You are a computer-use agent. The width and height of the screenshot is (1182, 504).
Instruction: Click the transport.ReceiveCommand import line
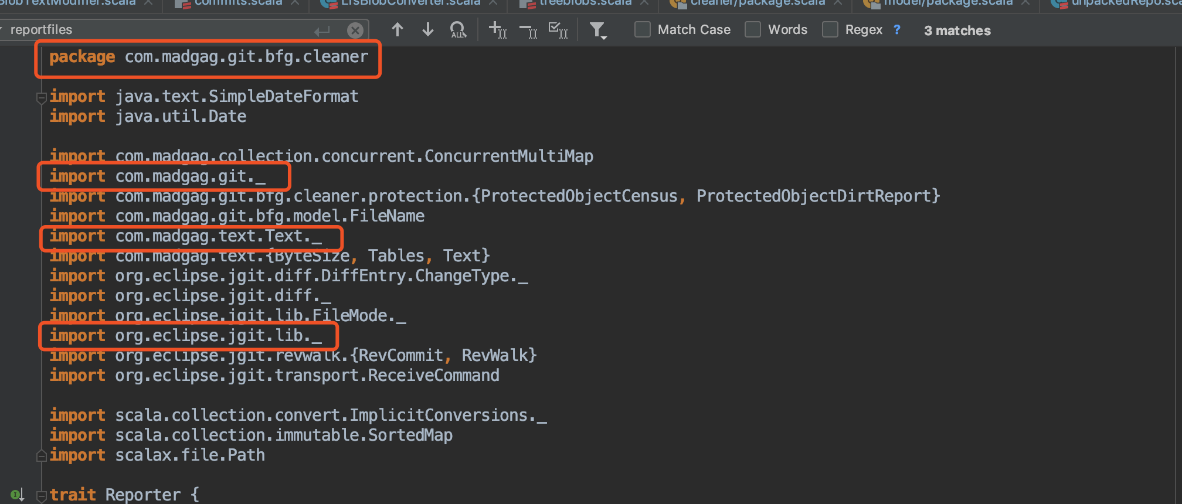click(x=274, y=375)
